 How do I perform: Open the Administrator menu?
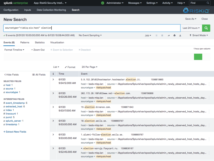(x=115, y=3)
